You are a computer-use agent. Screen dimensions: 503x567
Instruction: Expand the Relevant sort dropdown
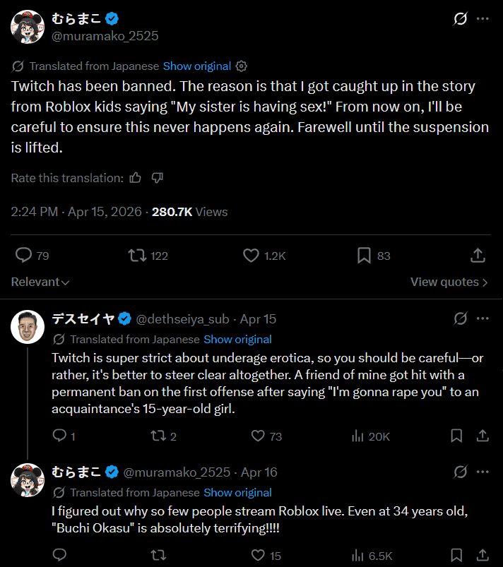[40, 282]
